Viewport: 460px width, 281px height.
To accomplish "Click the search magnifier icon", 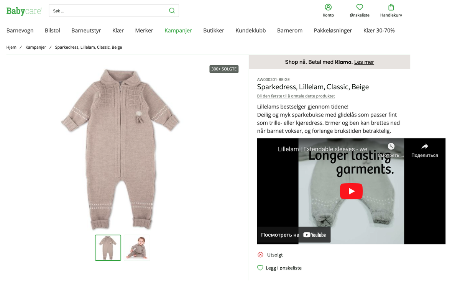I will (x=172, y=11).
